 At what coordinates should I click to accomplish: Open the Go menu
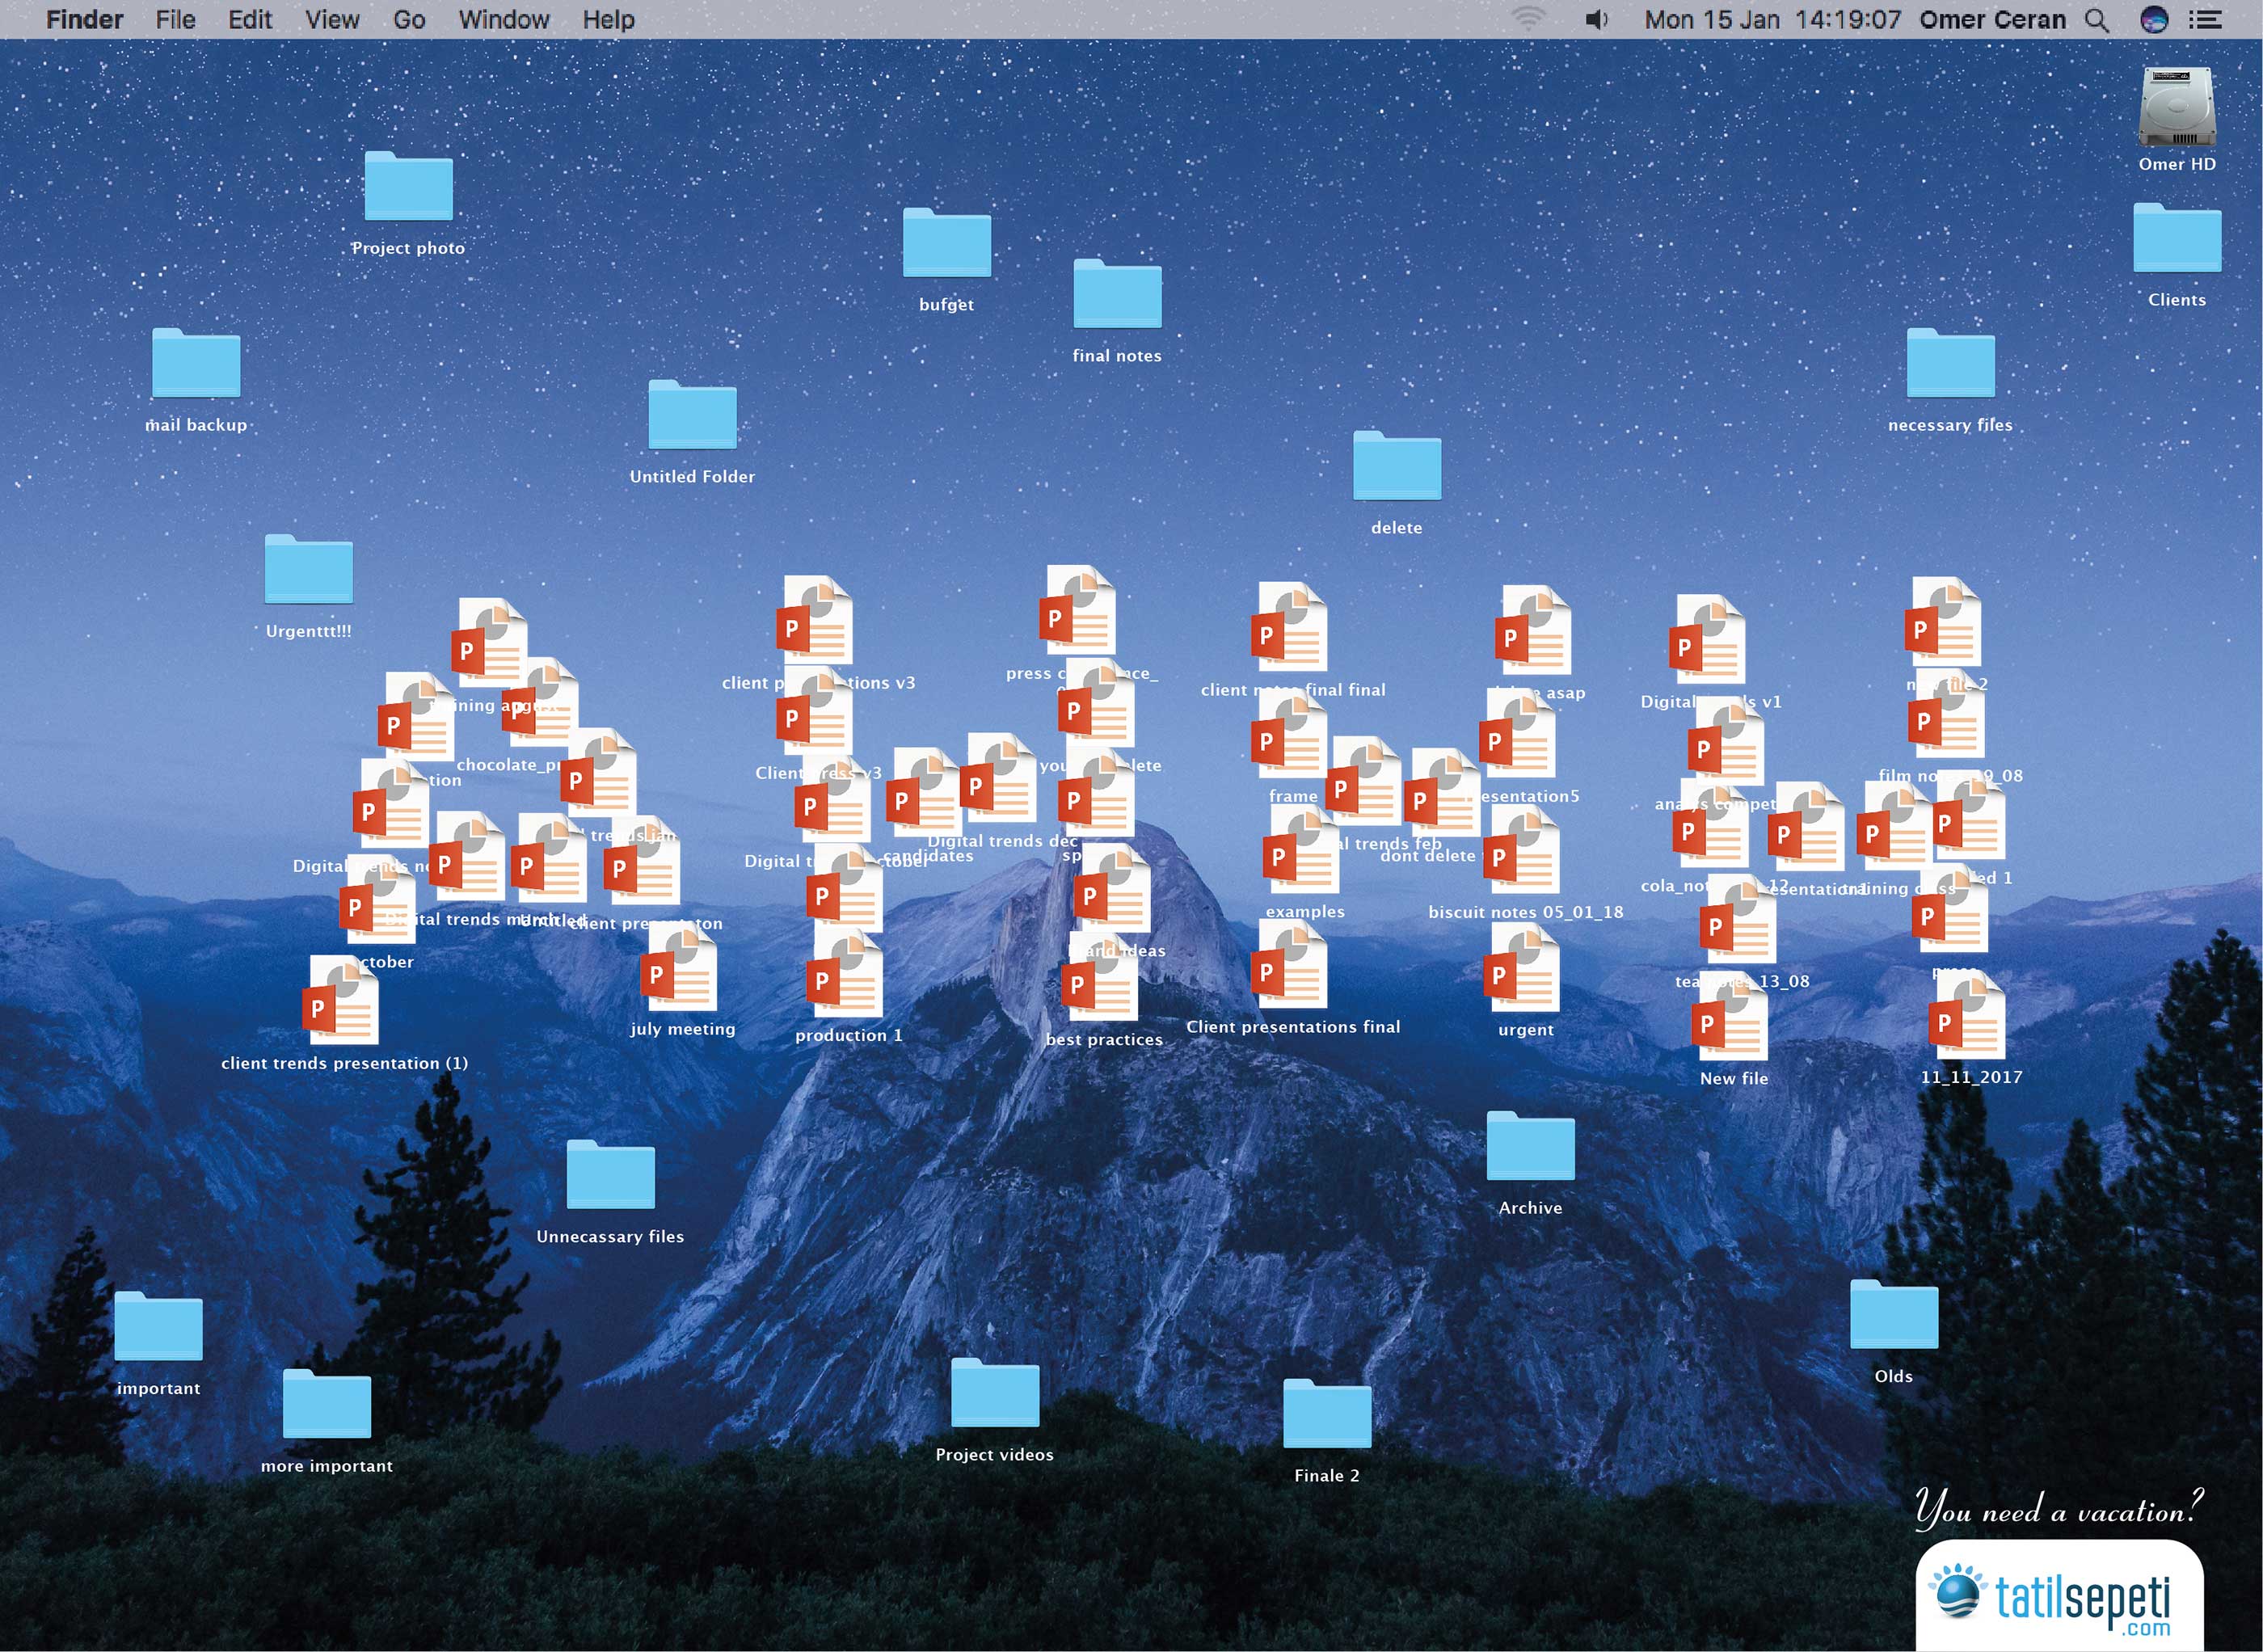[x=408, y=20]
